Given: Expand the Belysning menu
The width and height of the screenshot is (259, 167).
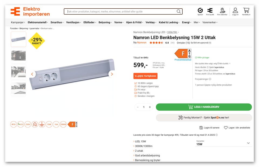Looking at the screenshot, I should coord(105,22).
